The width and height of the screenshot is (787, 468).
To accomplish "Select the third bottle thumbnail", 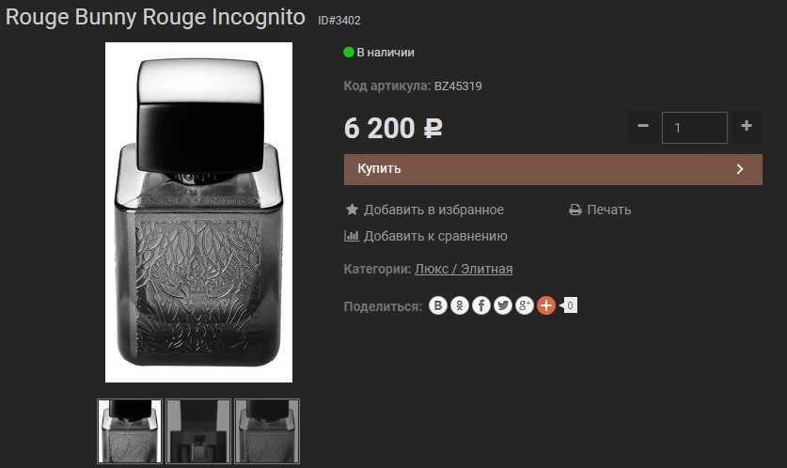I will click(x=267, y=431).
